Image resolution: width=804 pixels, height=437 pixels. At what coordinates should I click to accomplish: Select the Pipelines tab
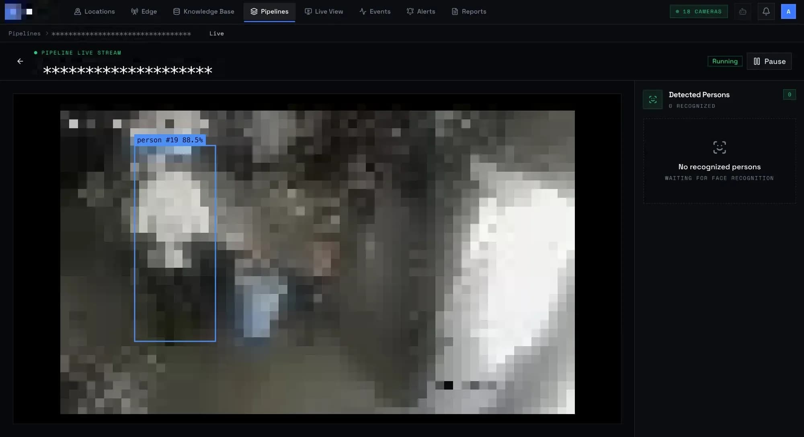pos(269,12)
